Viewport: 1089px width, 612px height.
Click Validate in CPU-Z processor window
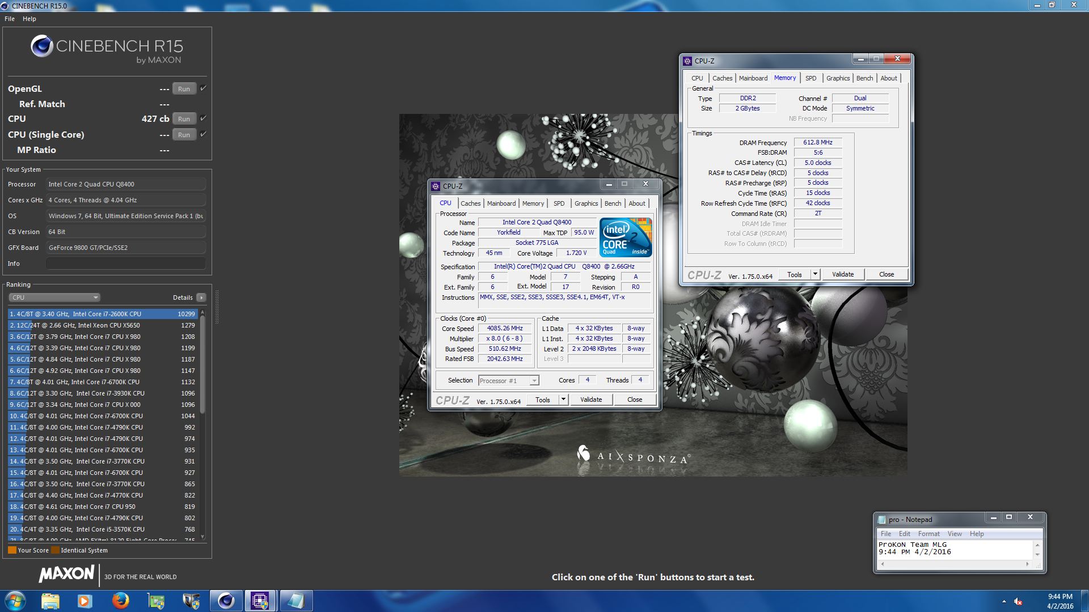tap(591, 399)
